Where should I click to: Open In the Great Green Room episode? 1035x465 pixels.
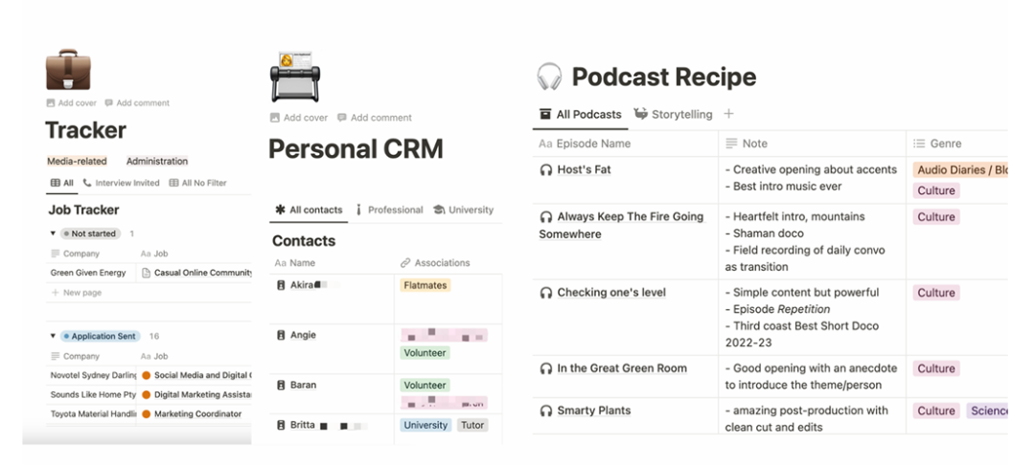click(x=623, y=368)
